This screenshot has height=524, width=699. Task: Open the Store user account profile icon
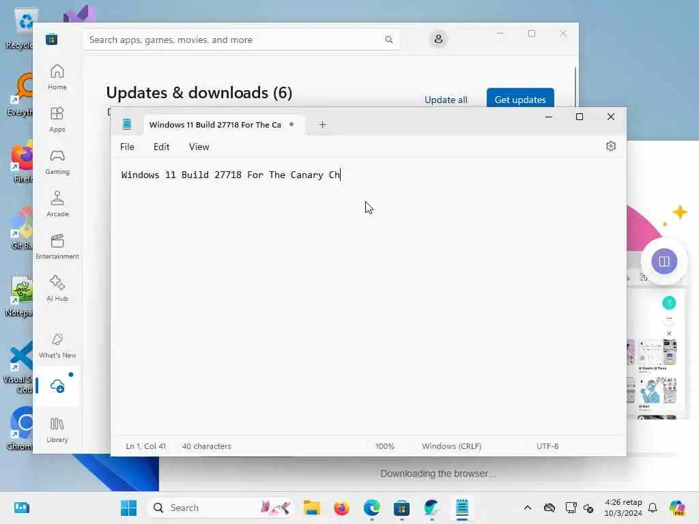click(438, 39)
